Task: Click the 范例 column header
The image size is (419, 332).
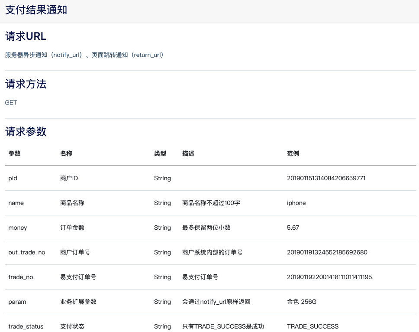Action: [293, 153]
